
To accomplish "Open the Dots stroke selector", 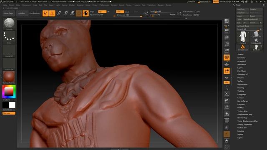I will 9,37.
